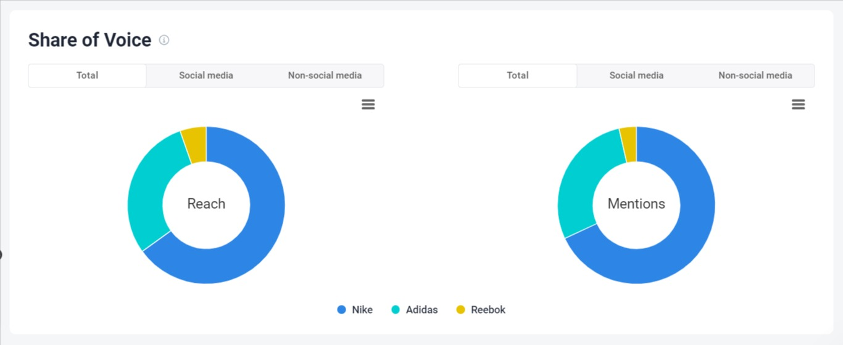Click the yellow Reebok legend dot
Viewport: 843px width, 345px height.
point(460,310)
